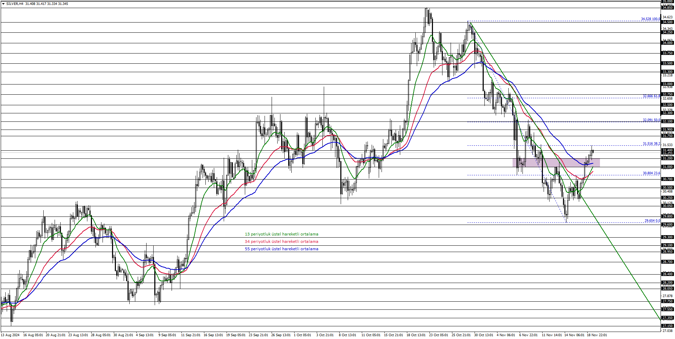Click the 30 Aug 21:01 time label
The height and width of the screenshot is (339, 675).
[x=123, y=335]
